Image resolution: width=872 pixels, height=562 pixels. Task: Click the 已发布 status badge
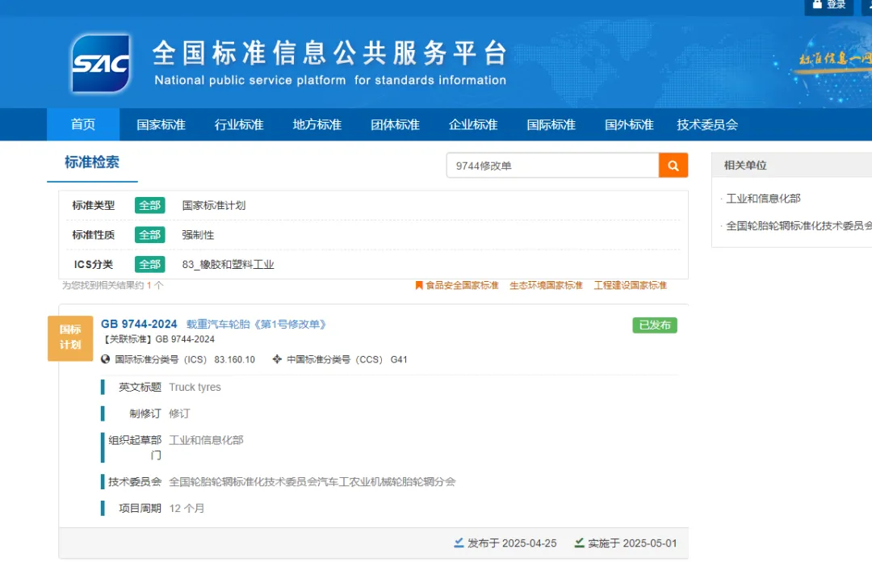tap(655, 325)
